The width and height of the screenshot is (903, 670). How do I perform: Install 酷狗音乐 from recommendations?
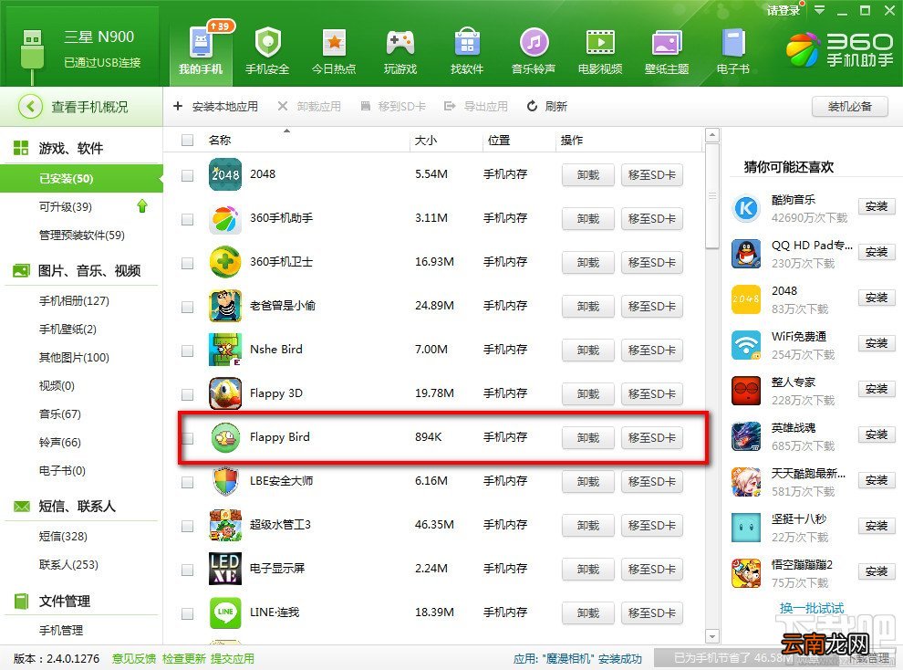(877, 206)
